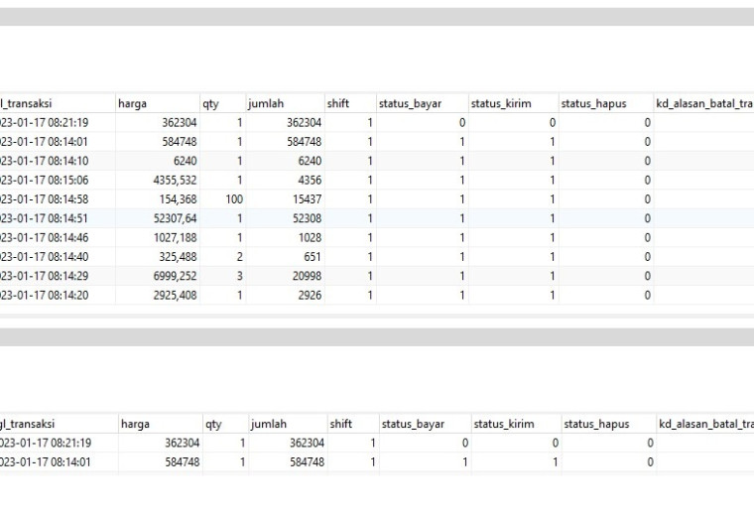This screenshot has width=754, height=516.
Task: Click the jumlah cell showing 15437
Action: 285,199
